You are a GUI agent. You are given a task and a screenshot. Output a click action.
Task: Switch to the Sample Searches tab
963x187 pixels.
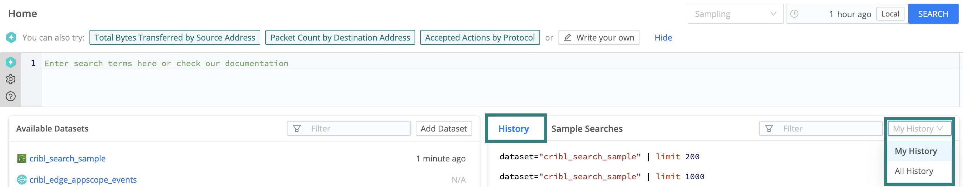pos(587,128)
